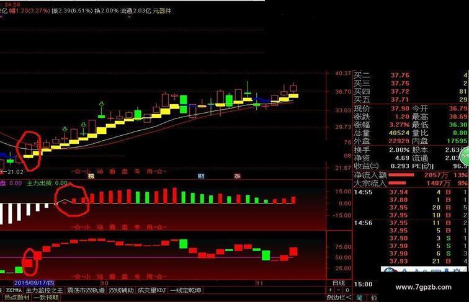Click the 现价 value 37.90

[x=400, y=109]
